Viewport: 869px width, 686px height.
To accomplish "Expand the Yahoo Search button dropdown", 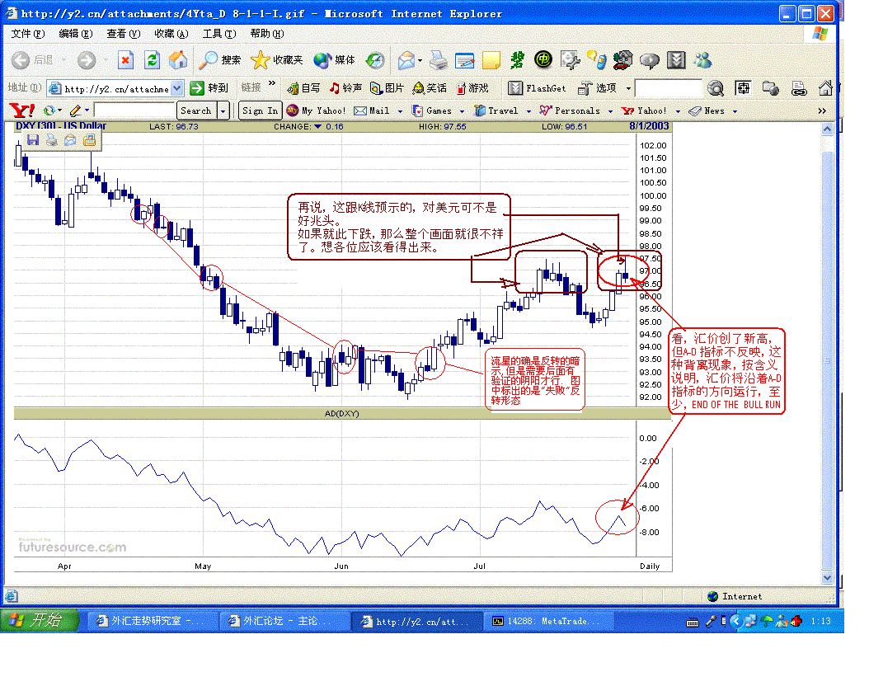I will click(223, 110).
